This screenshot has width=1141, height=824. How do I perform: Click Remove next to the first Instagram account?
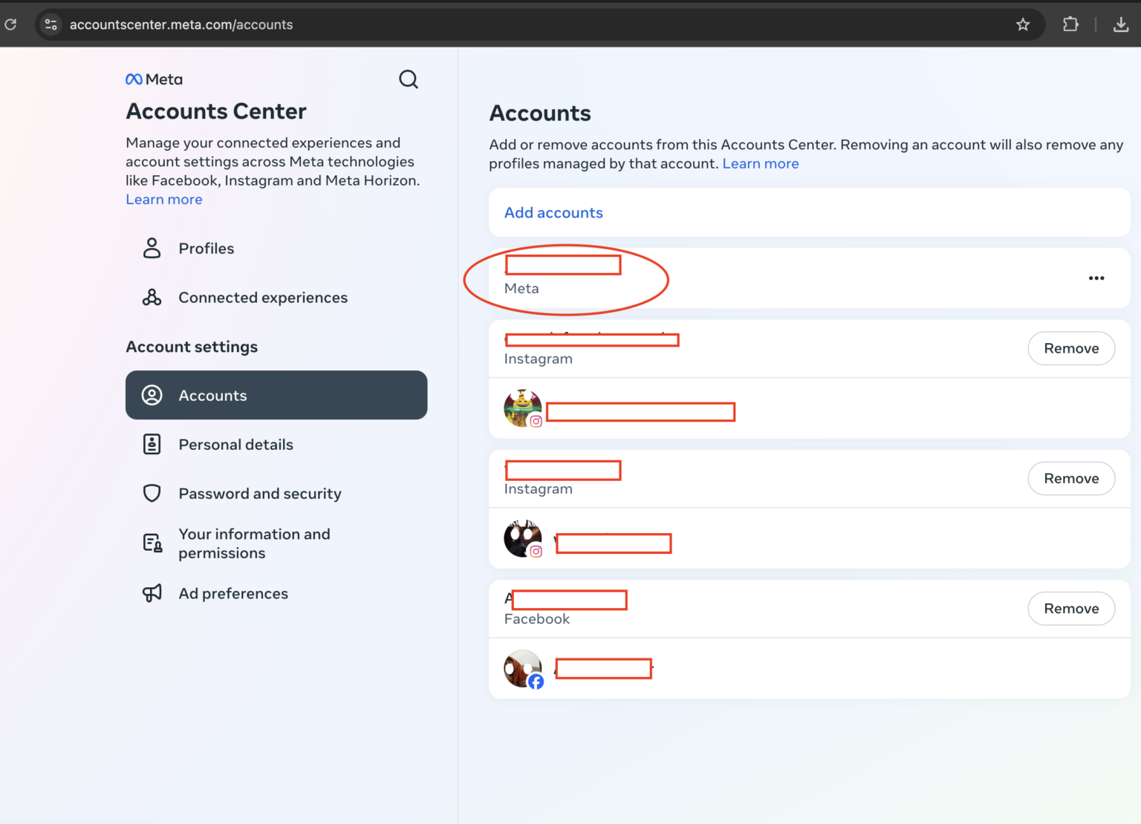tap(1071, 348)
